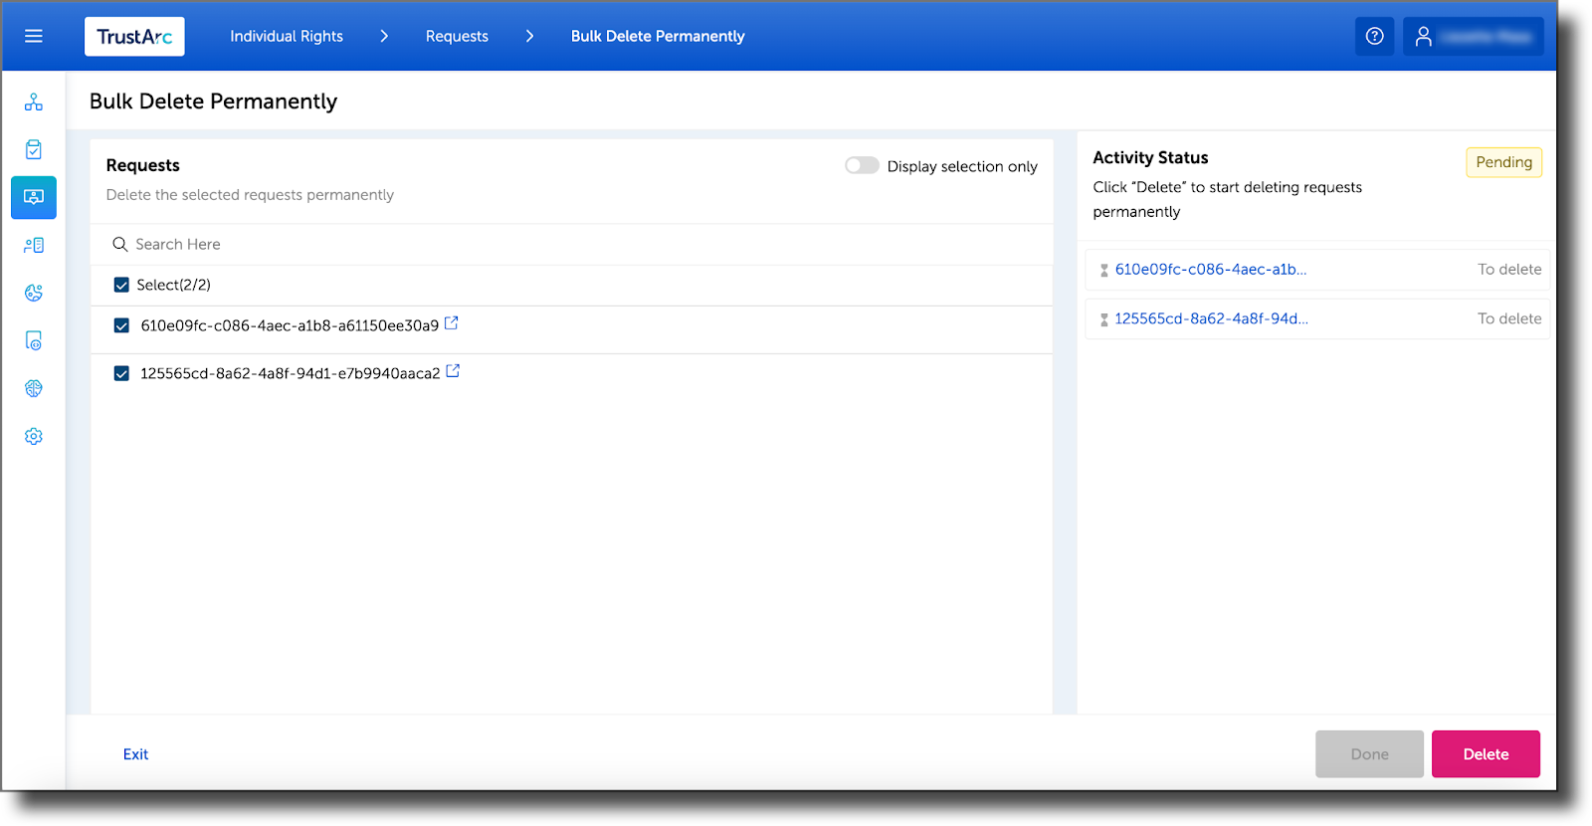
Task: Open the help question mark icon
Action: tap(1374, 36)
